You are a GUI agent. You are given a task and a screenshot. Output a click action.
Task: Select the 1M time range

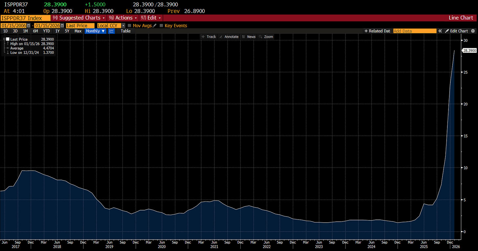coord(25,31)
